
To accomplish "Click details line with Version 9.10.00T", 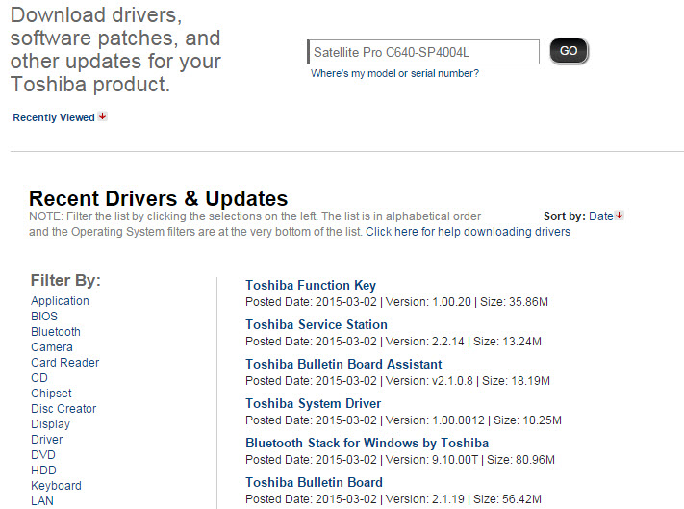I will pyautogui.click(x=400, y=460).
